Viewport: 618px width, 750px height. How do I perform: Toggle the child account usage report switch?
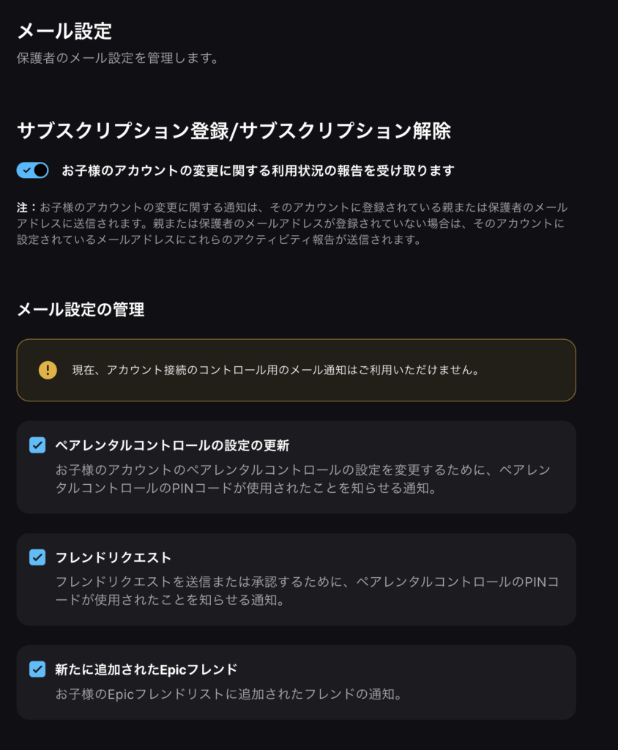[32, 171]
